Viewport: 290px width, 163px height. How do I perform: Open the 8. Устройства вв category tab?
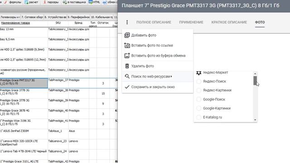55,17
